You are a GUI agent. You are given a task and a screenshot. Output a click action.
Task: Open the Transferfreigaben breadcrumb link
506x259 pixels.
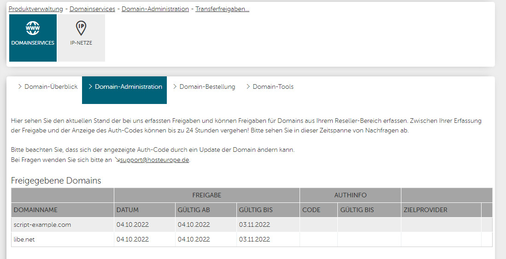[222, 9]
